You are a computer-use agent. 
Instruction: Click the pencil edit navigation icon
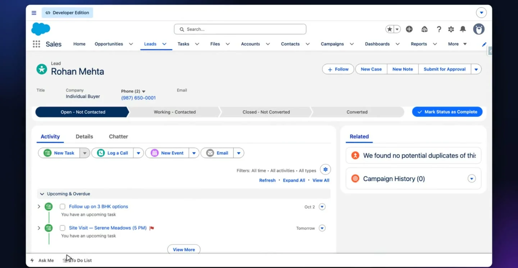click(x=484, y=44)
